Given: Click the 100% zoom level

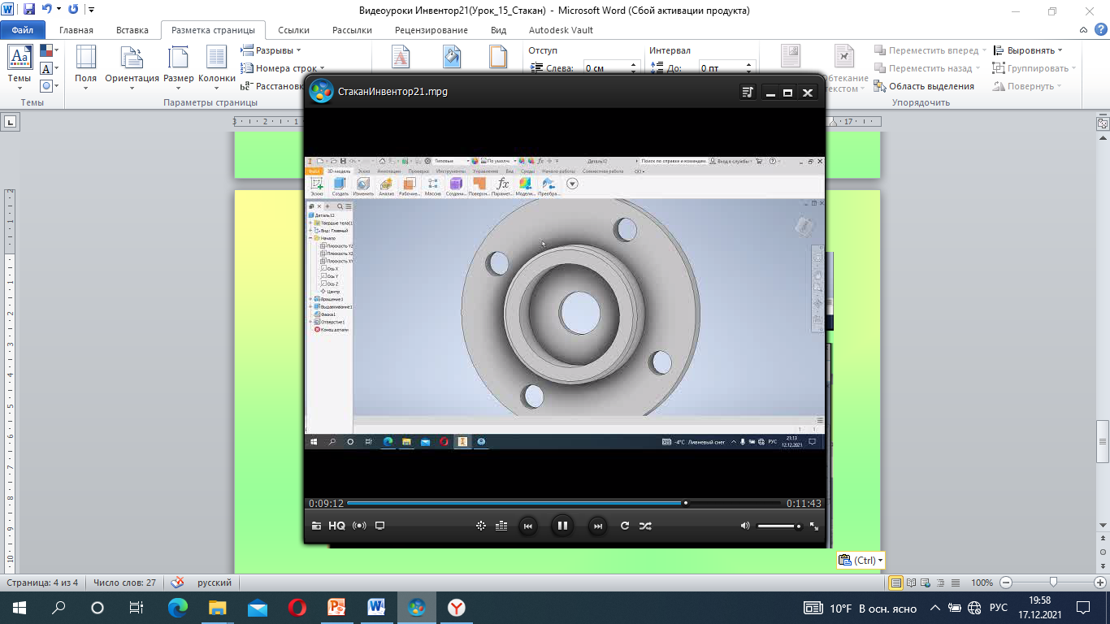Looking at the screenshot, I should coord(982,583).
